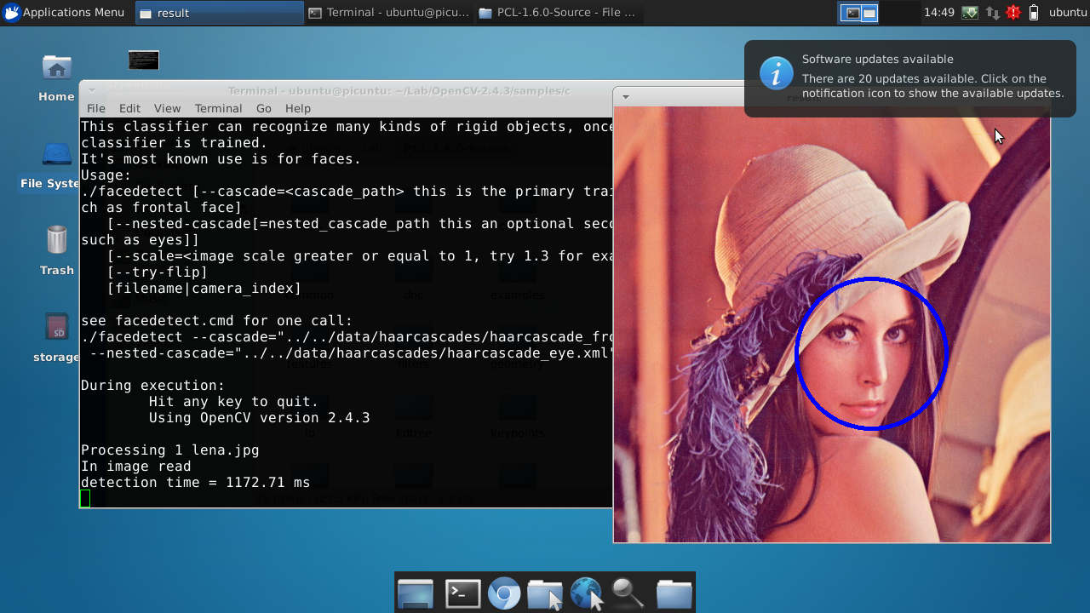
Task: Click the 'detection time = 1172.71 ms' line
Action: click(x=196, y=483)
